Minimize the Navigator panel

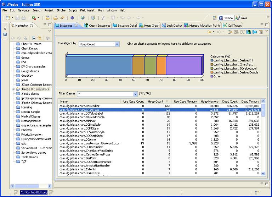coord(45,24)
